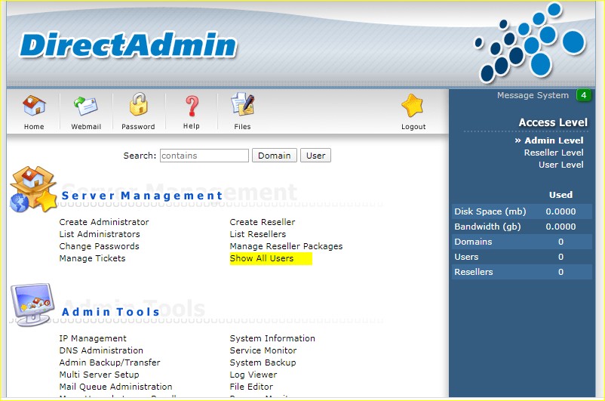Open the highlighted Show All Users link

pos(262,258)
